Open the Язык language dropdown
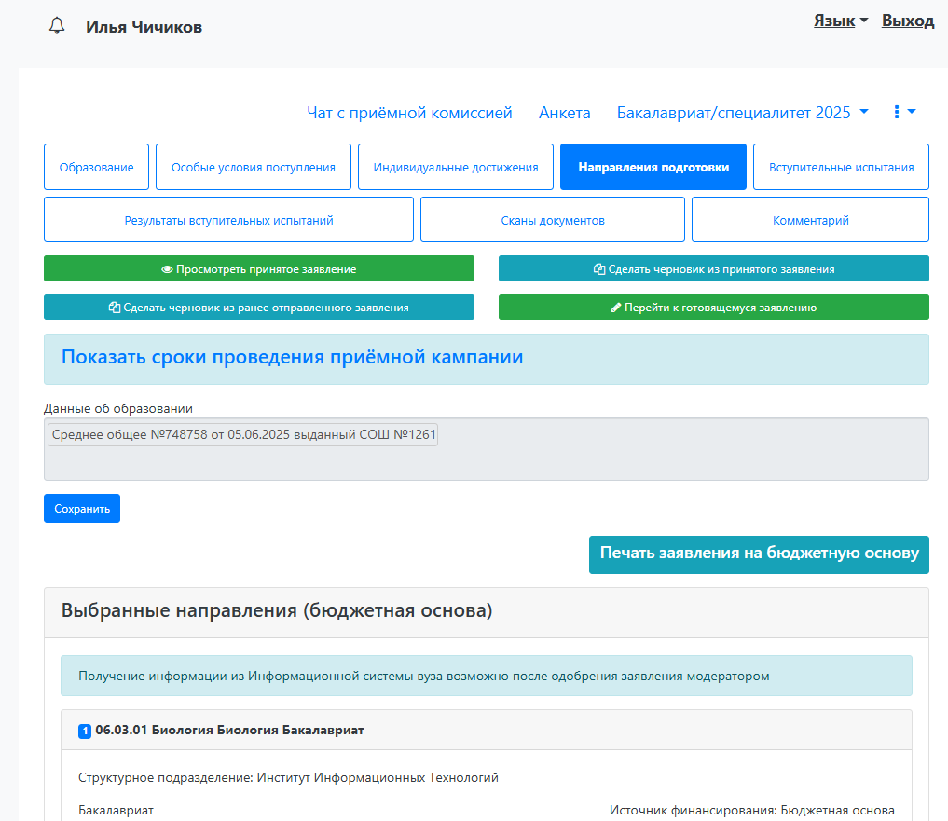The width and height of the screenshot is (948, 821). pos(841,21)
